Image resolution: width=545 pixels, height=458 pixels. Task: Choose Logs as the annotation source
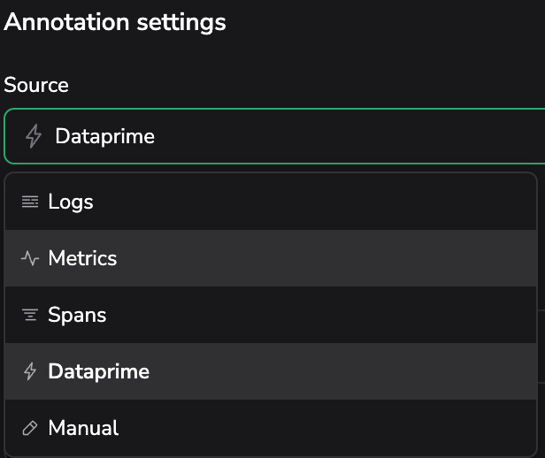click(x=71, y=202)
